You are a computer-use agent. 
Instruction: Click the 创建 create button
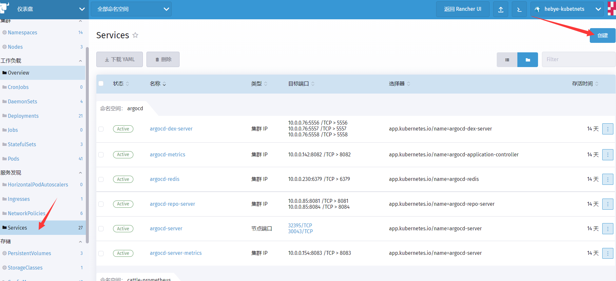click(603, 35)
